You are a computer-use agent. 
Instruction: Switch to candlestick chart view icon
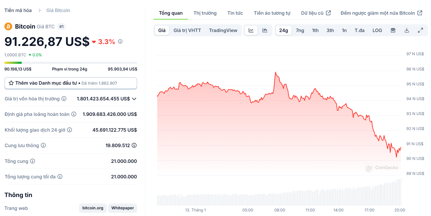point(265,30)
